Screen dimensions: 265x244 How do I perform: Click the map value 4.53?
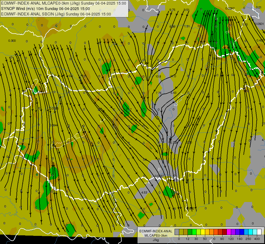[x=144, y=192]
